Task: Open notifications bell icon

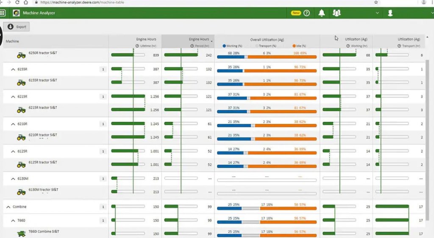Action: pos(322,13)
